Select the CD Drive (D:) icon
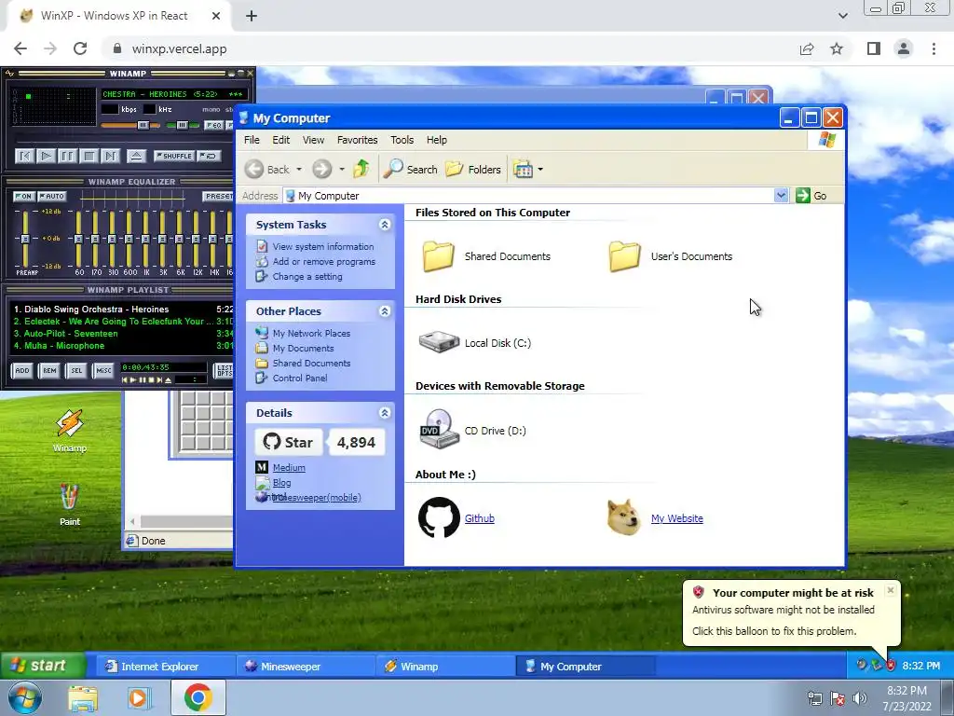The width and height of the screenshot is (954, 716). [440, 429]
